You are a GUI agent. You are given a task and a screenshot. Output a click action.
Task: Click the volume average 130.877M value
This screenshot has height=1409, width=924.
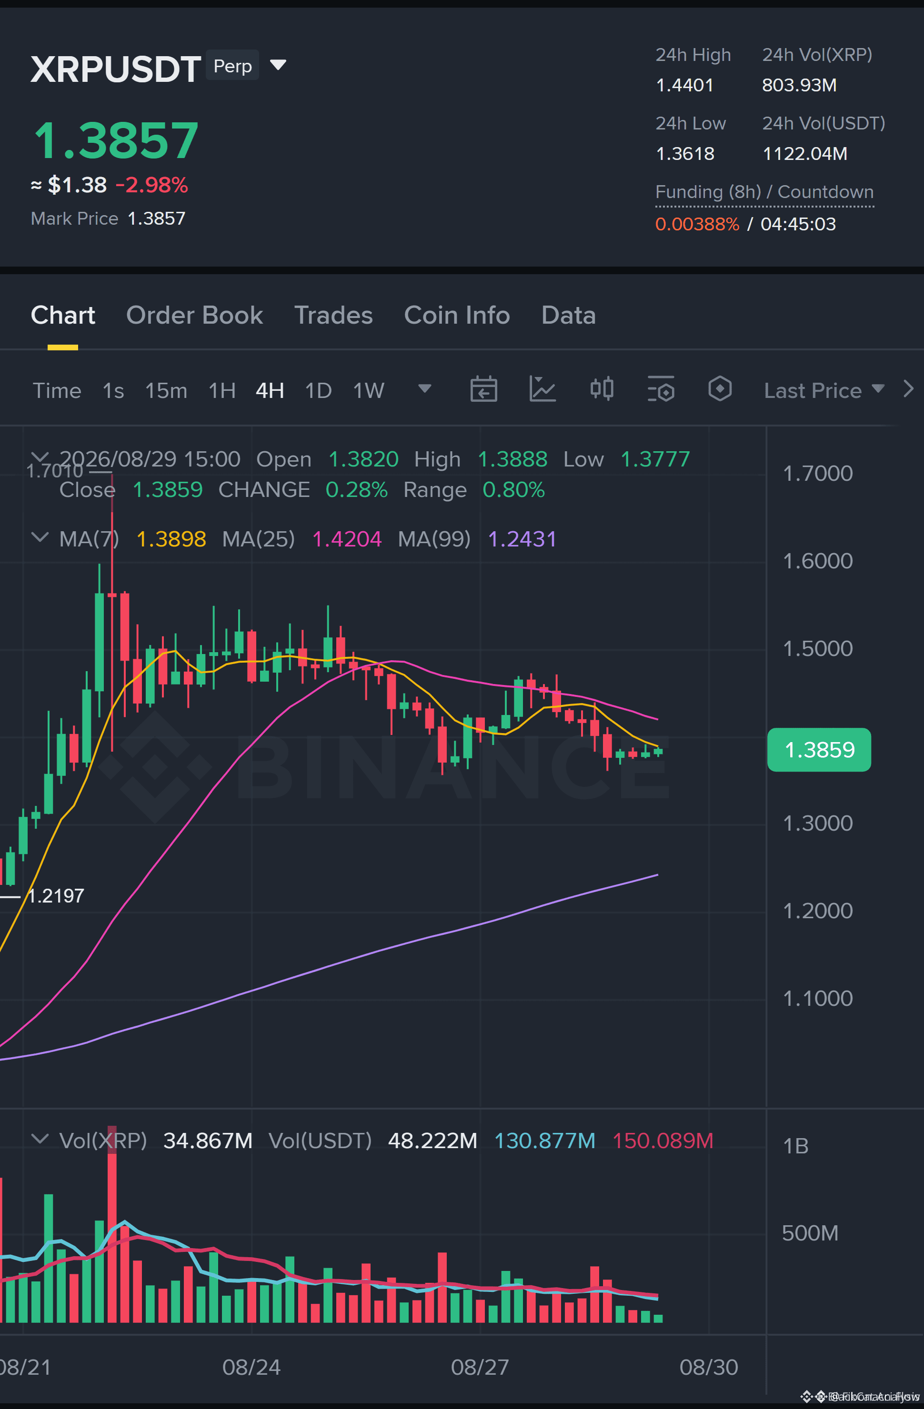tap(544, 1140)
